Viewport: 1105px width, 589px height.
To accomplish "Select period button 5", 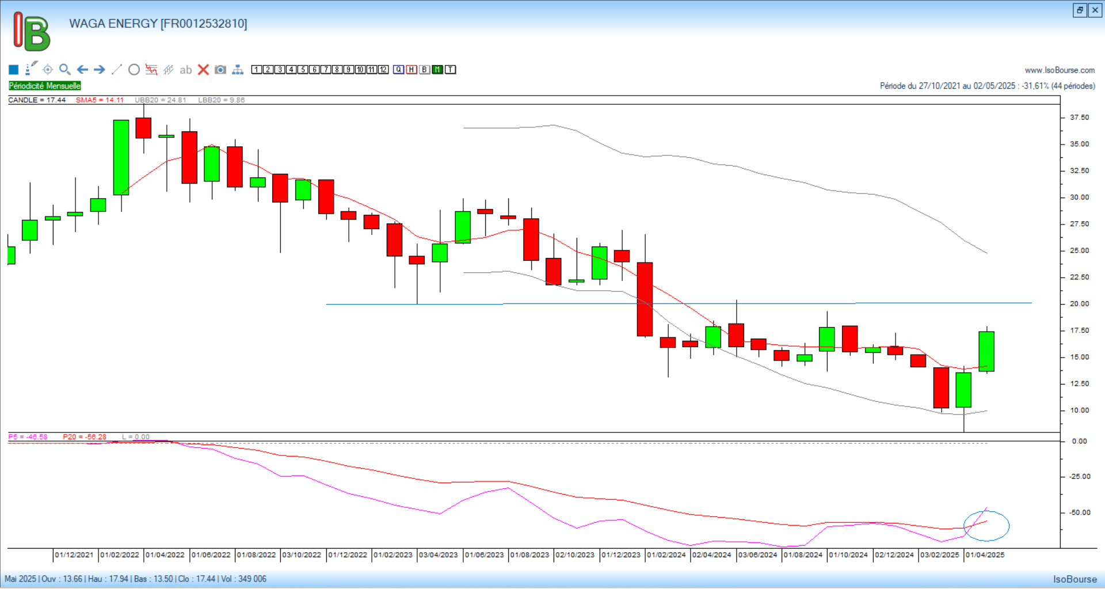I will [x=303, y=70].
